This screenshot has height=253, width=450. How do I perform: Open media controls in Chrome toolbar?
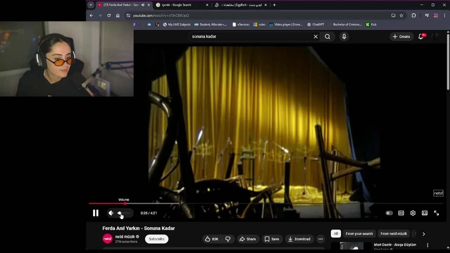coord(427,15)
